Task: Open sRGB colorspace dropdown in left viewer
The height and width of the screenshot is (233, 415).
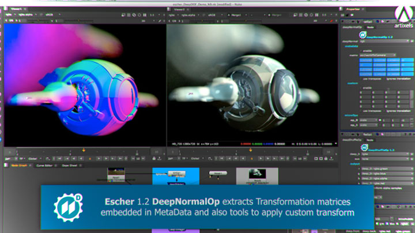Action: 52,15
